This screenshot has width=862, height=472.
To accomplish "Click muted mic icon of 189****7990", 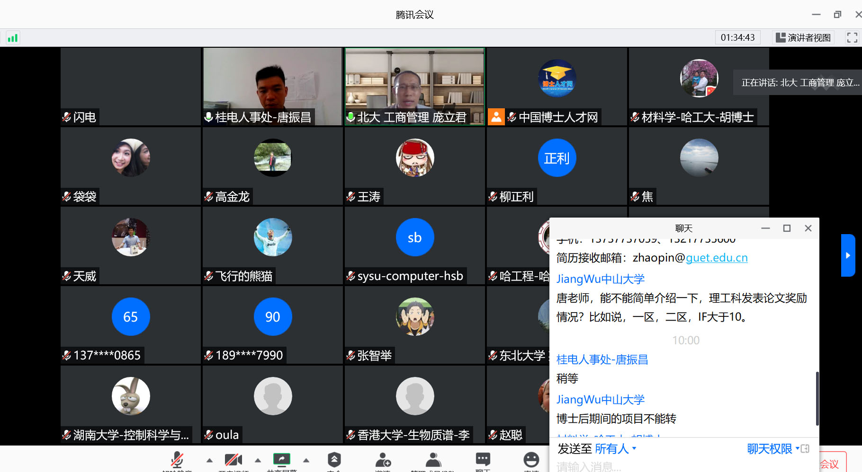I will [208, 355].
